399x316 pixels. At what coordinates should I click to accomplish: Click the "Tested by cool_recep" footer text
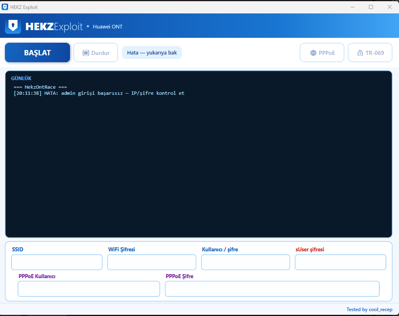pyautogui.click(x=370, y=309)
